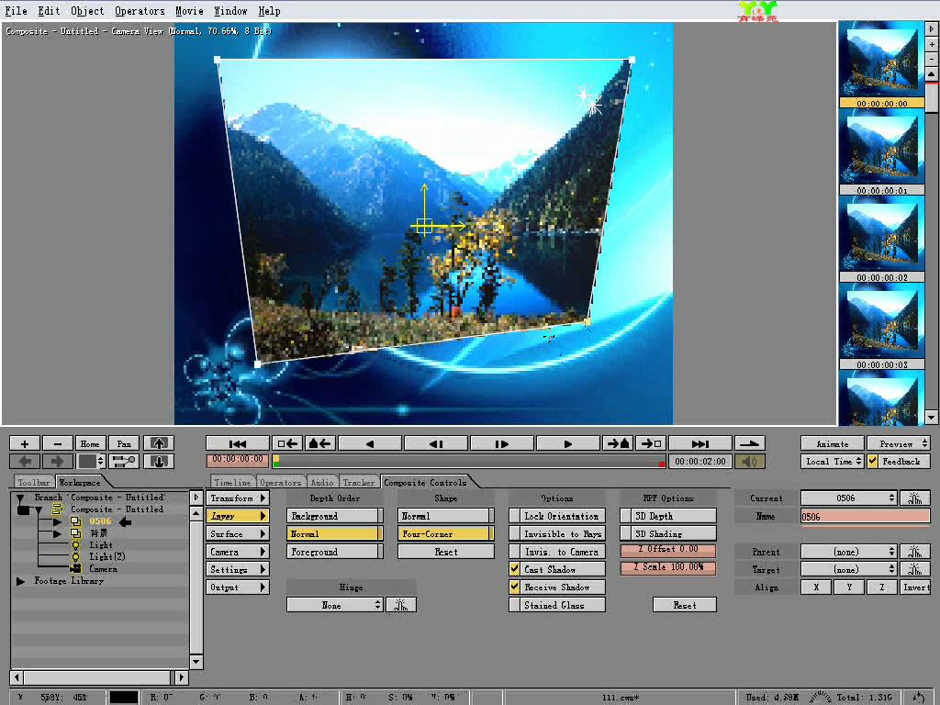Click the grayed-out forward arrow button
940x705 pixels.
[58, 462]
